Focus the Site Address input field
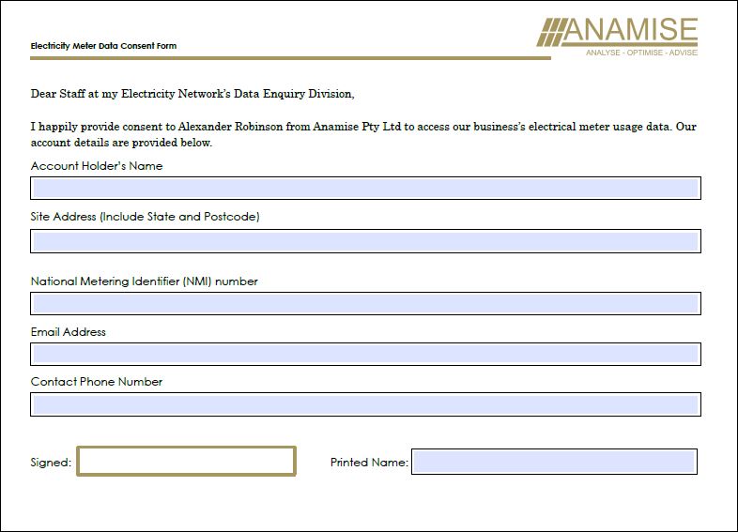738x532 pixels. click(365, 241)
